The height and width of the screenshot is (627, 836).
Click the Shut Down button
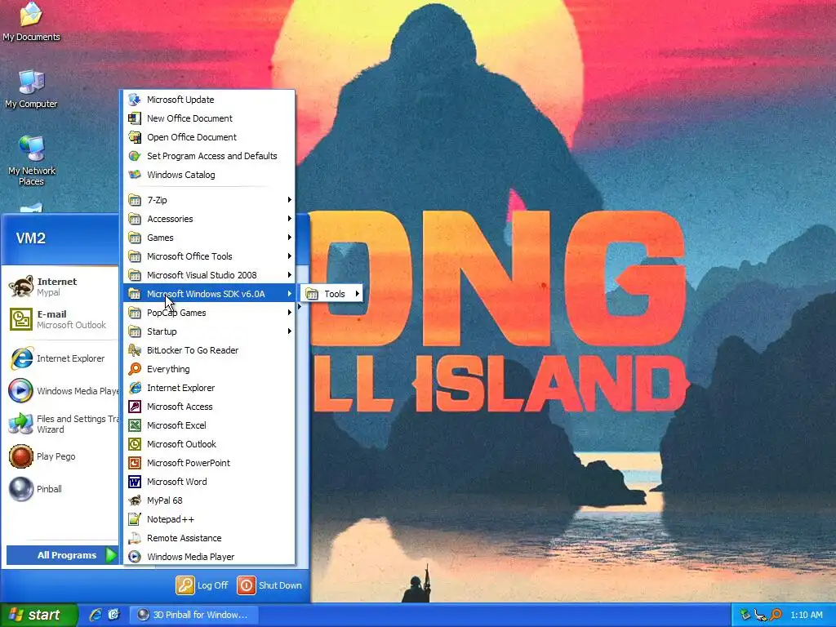pos(269,585)
